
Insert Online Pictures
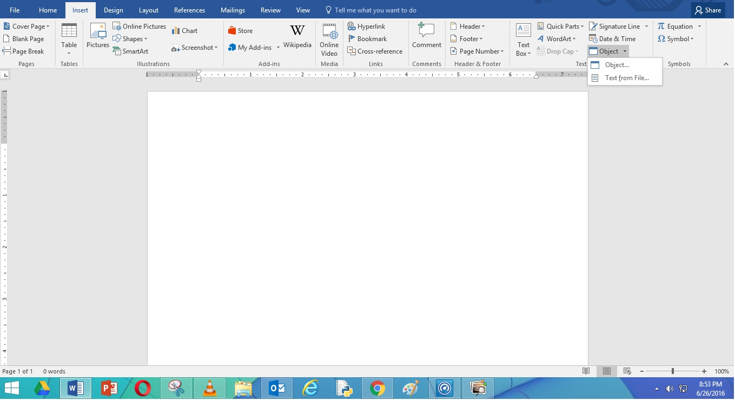pyautogui.click(x=139, y=27)
